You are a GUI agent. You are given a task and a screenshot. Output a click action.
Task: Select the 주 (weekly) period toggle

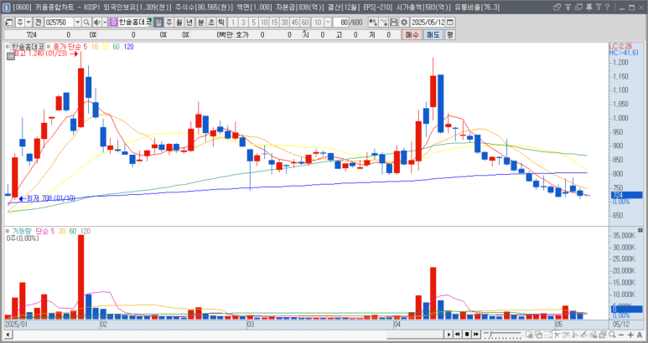pyautogui.click(x=168, y=23)
